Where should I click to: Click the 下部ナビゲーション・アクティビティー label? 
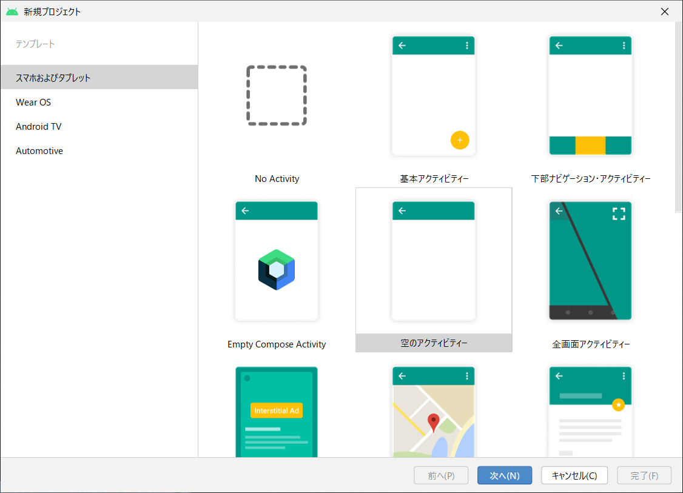click(x=591, y=178)
